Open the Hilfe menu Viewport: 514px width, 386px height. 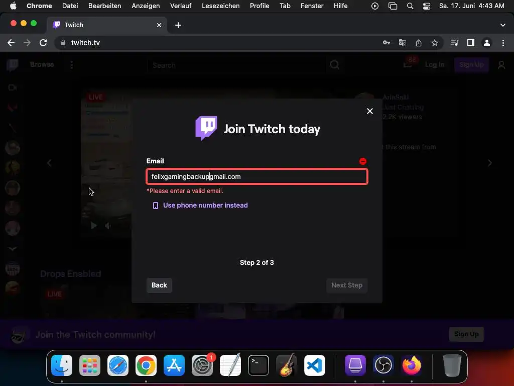(x=341, y=6)
